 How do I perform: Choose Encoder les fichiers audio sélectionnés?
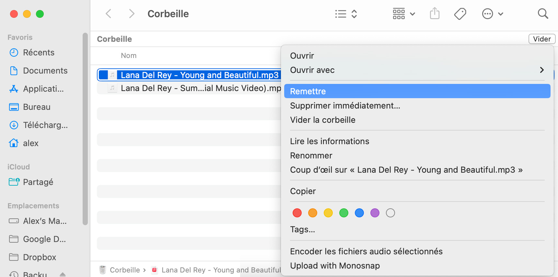coord(417,251)
